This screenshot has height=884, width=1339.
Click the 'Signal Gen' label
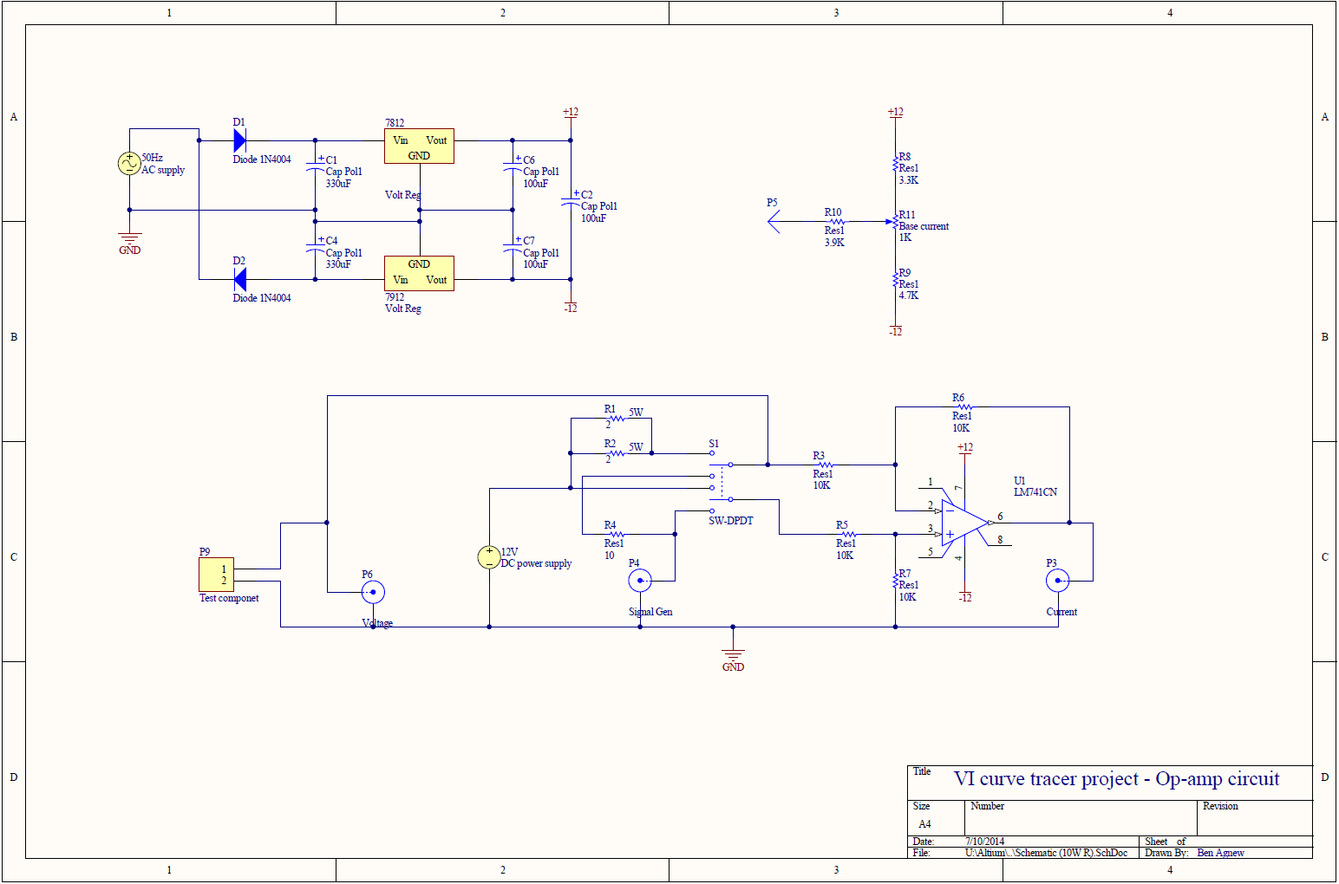[650, 612]
